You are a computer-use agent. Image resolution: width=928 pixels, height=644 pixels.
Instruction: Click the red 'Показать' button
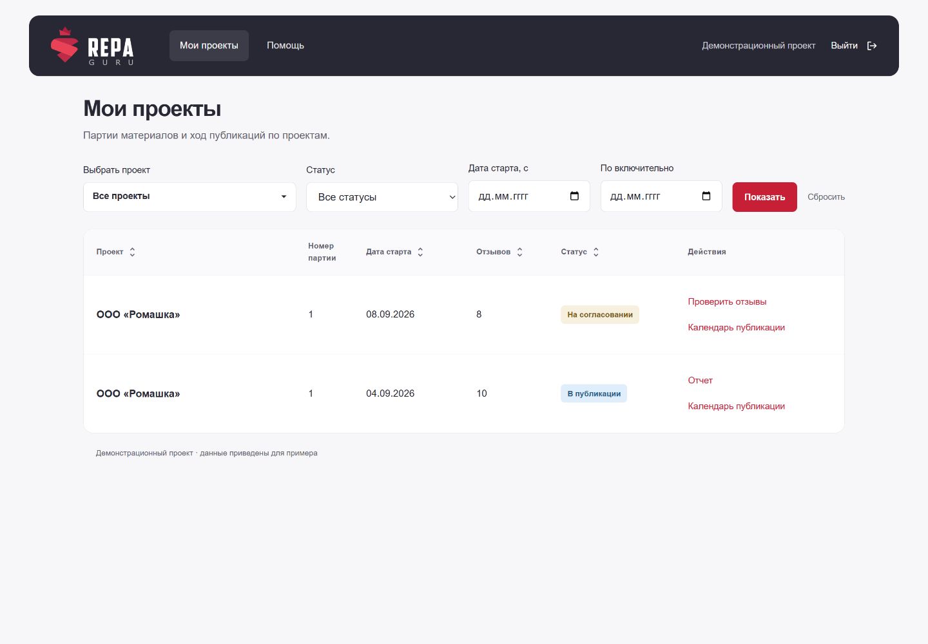(x=764, y=197)
